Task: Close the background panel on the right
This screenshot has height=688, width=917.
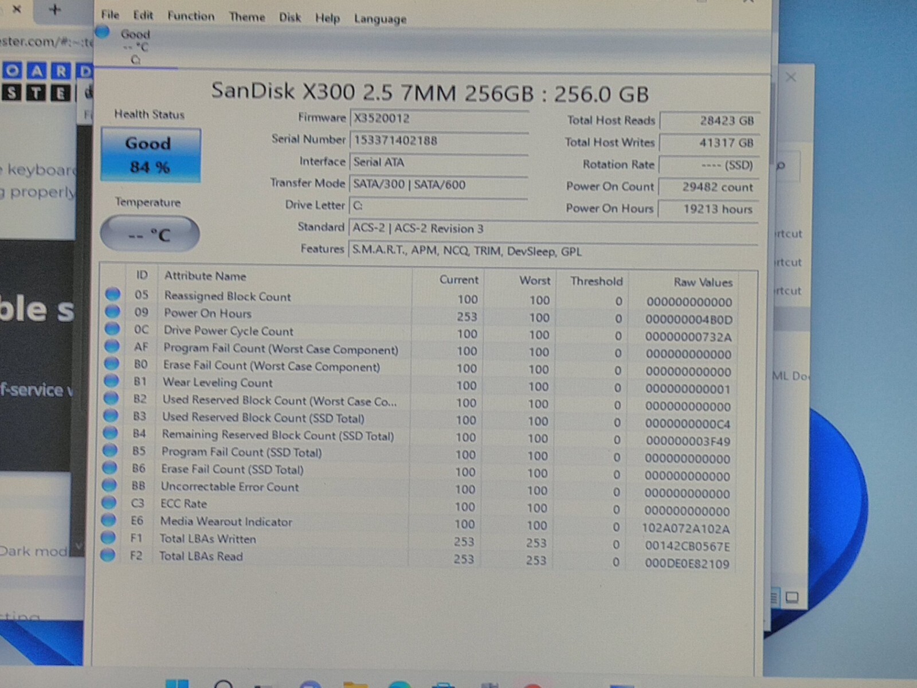Action: pyautogui.click(x=791, y=77)
